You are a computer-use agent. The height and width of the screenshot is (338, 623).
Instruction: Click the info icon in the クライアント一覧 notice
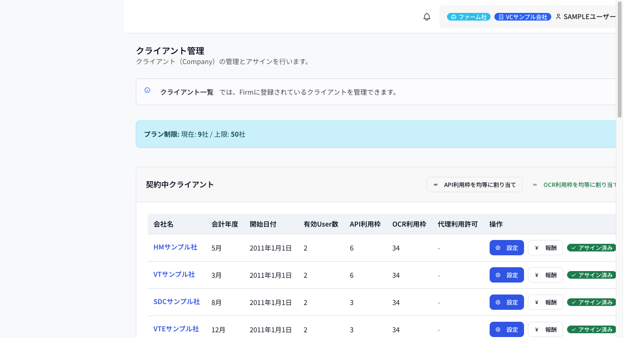[x=147, y=90]
